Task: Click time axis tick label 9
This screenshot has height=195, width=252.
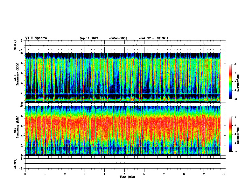Action: click(x=204, y=174)
